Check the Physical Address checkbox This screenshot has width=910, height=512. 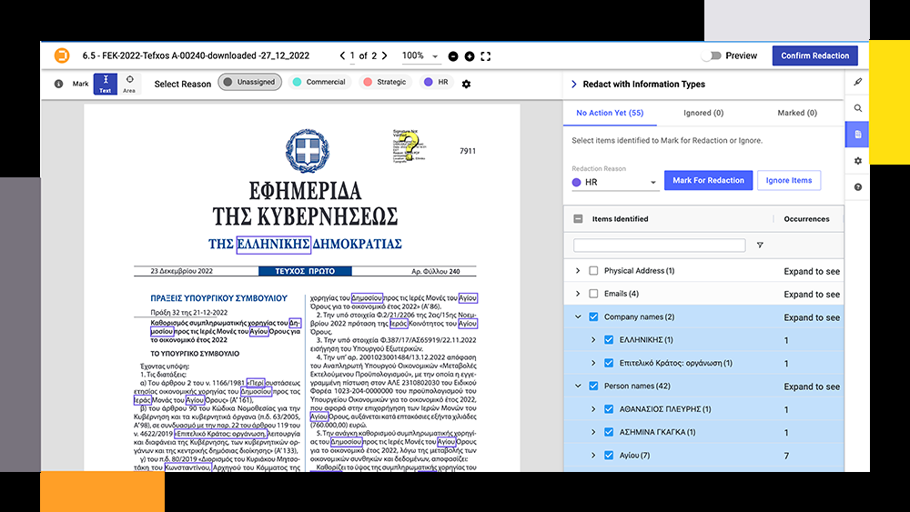tap(593, 271)
